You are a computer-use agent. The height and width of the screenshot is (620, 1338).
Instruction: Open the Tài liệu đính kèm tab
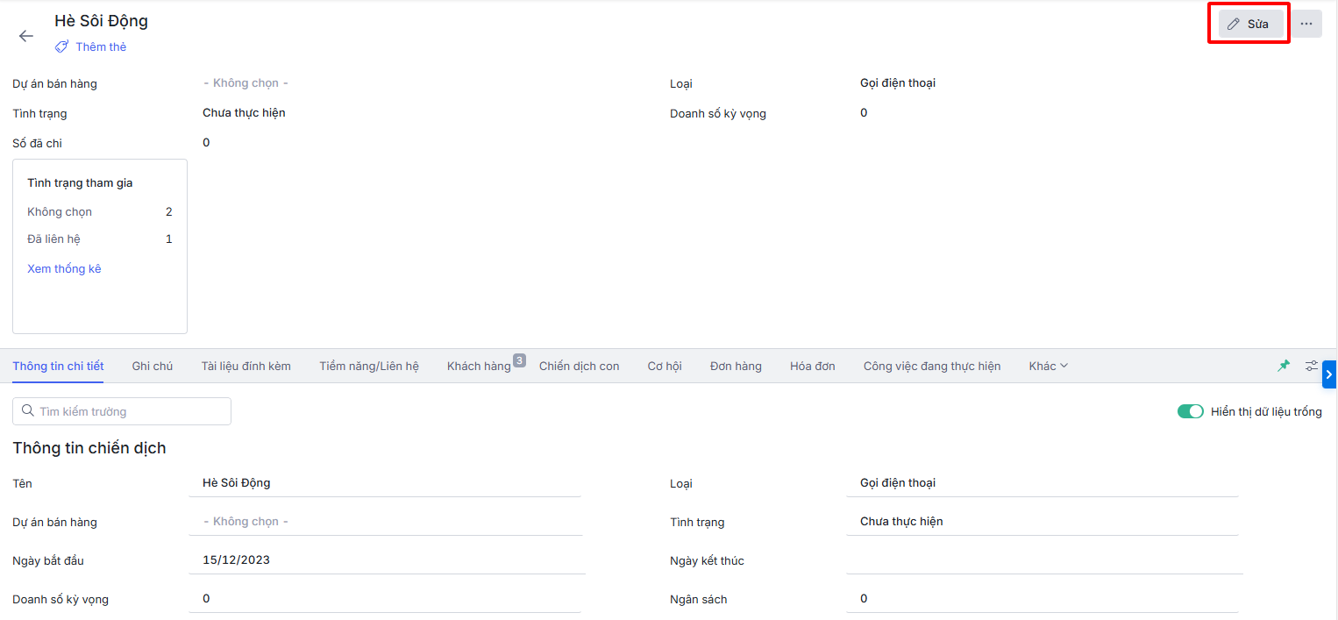click(246, 366)
